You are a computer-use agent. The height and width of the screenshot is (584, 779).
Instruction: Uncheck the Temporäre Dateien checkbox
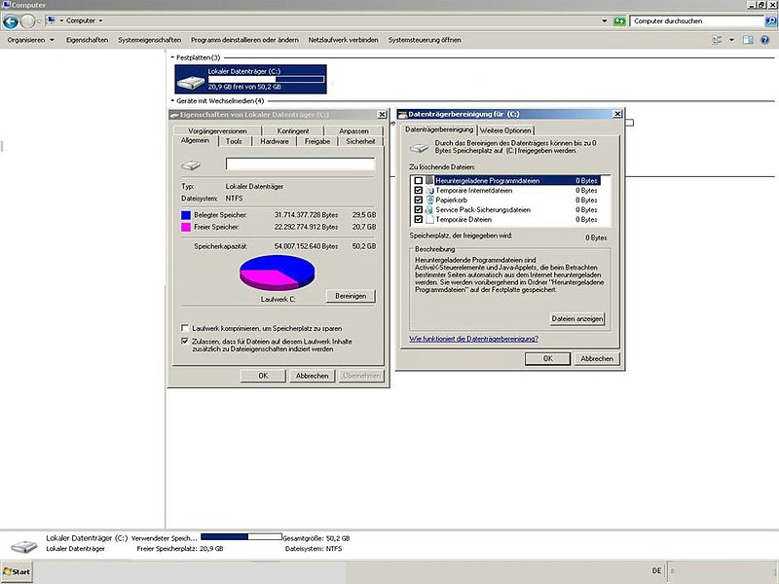[418, 219]
